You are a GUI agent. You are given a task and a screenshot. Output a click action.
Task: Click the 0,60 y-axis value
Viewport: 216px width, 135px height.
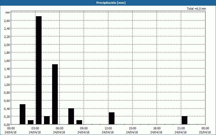(7, 100)
